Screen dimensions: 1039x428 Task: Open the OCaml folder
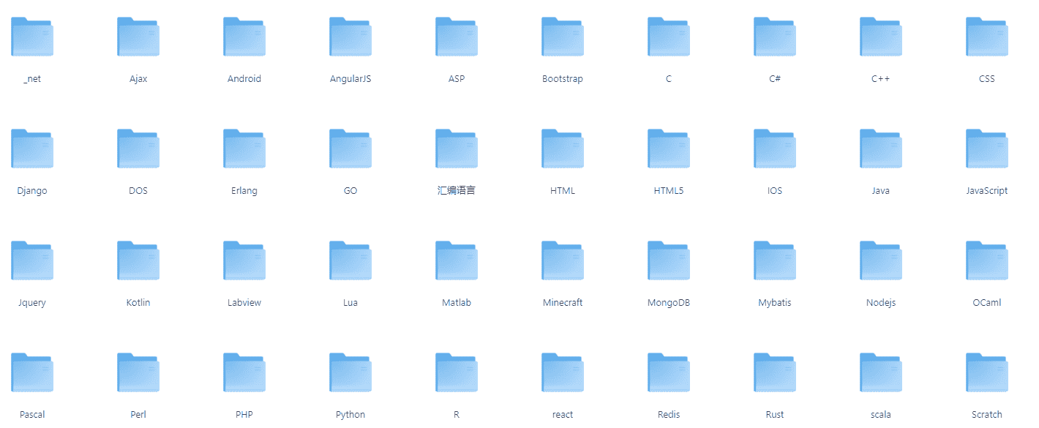point(987,261)
